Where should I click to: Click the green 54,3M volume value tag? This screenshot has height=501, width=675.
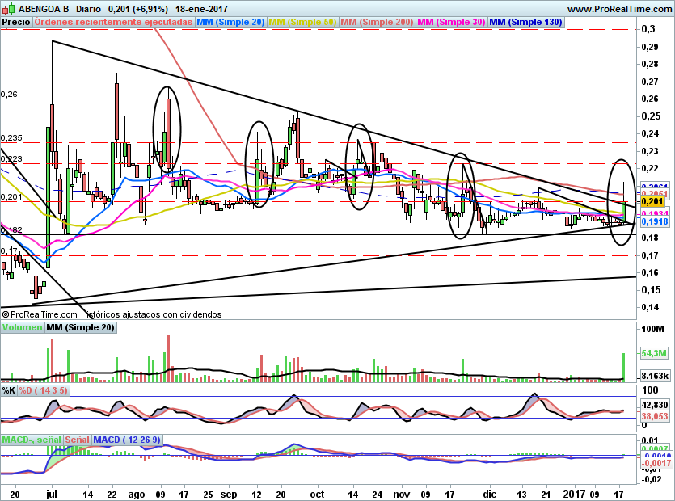click(652, 354)
